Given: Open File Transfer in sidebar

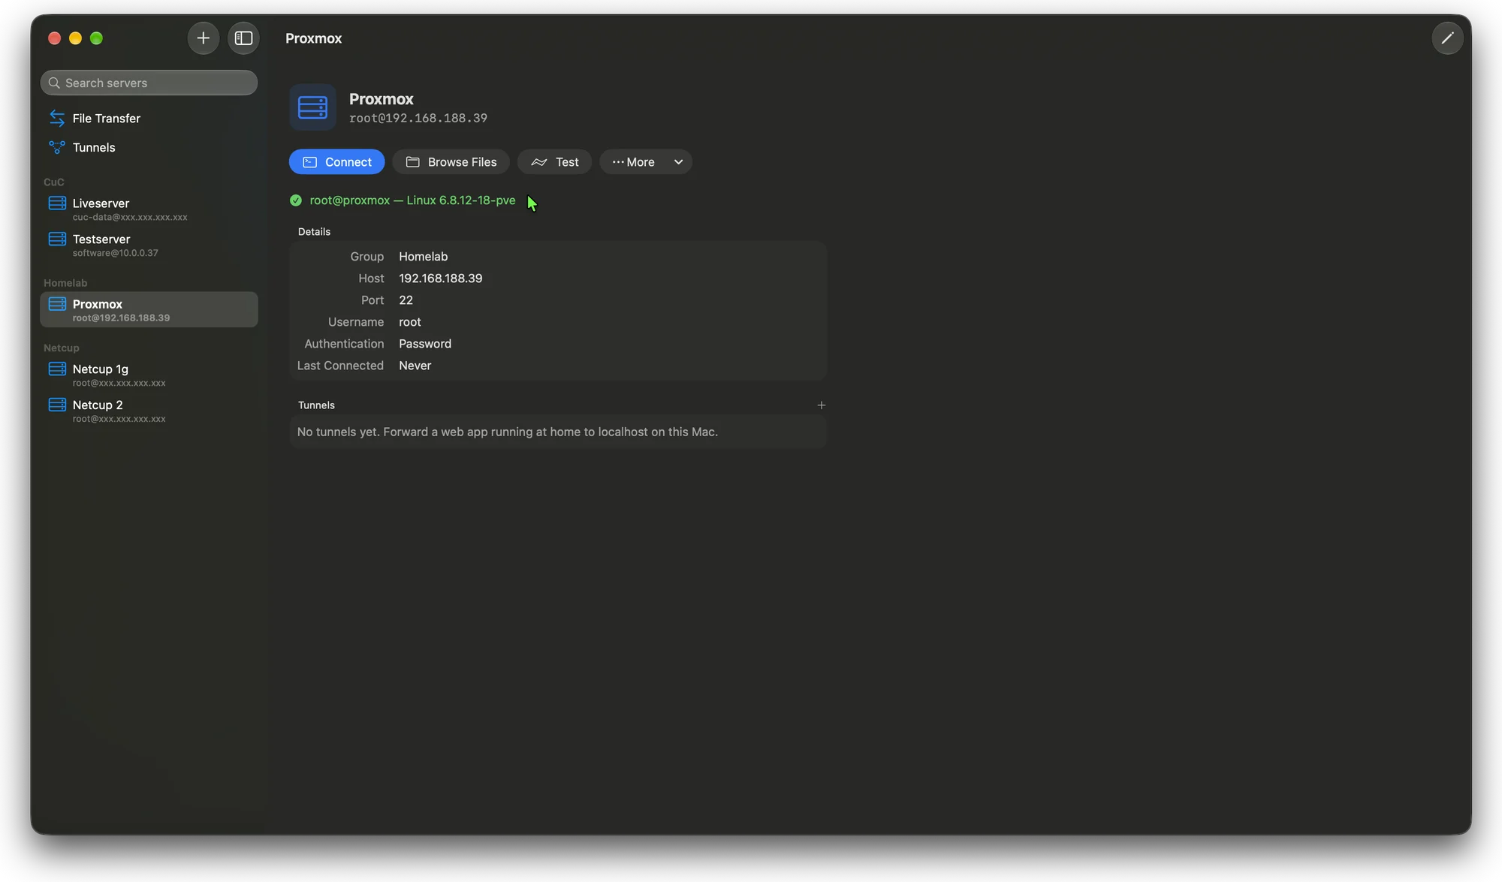Looking at the screenshot, I should (x=149, y=119).
